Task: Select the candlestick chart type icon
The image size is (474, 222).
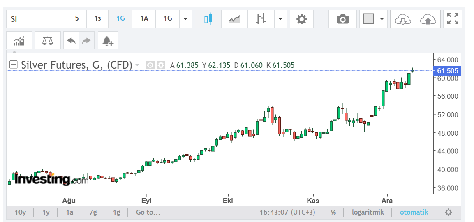Action: (209, 19)
